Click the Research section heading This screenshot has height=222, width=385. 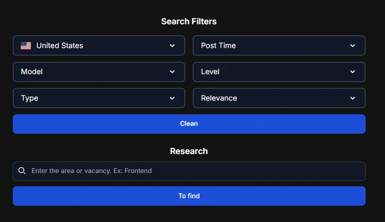pyautogui.click(x=189, y=151)
